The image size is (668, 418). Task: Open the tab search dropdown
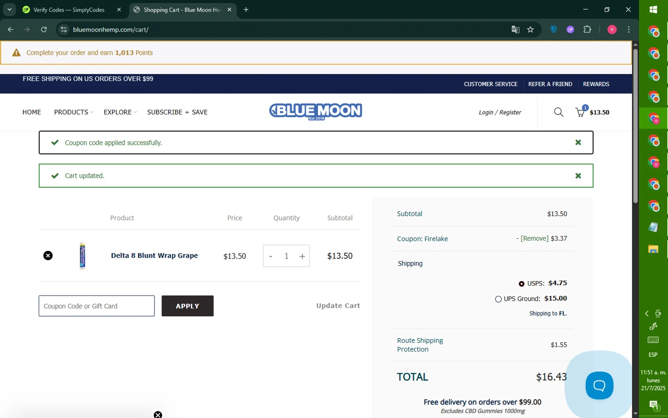coord(9,10)
